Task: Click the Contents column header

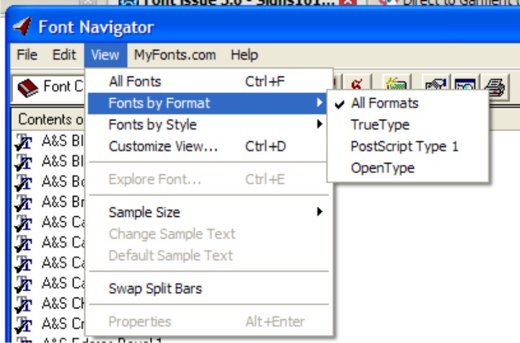Action: (48, 120)
